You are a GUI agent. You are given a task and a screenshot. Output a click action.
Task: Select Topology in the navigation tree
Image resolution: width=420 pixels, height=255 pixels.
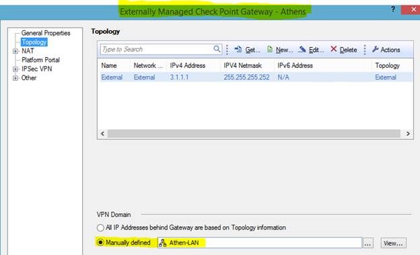point(34,42)
